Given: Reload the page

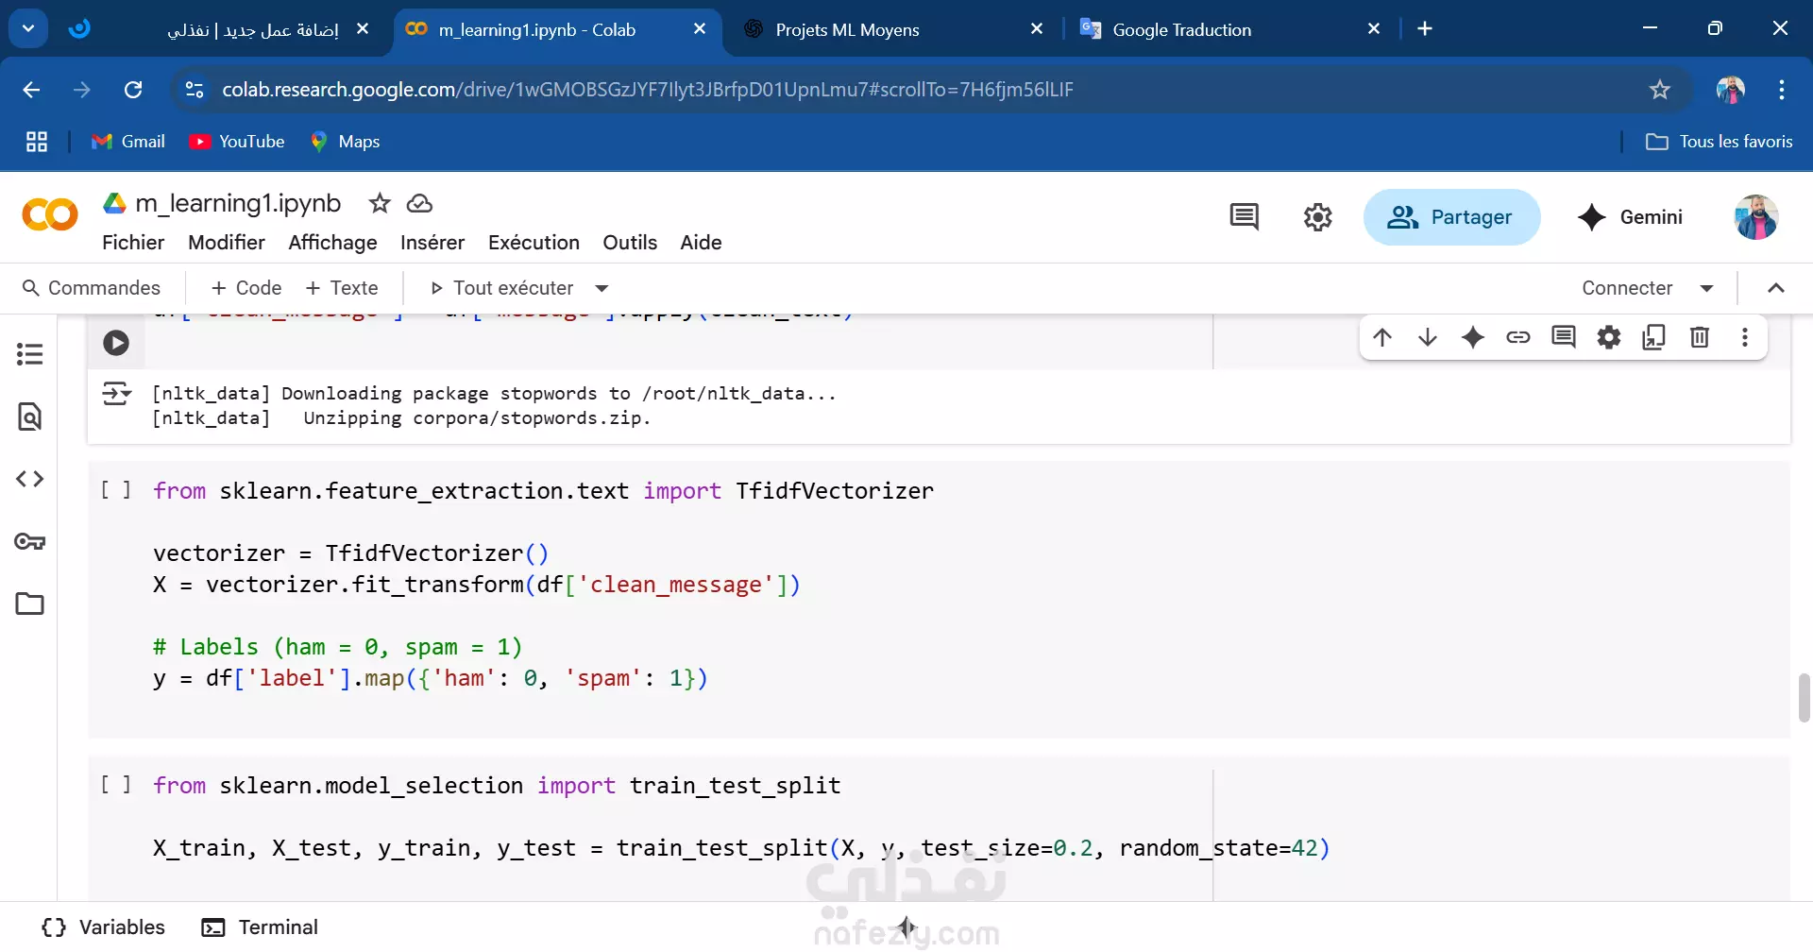Looking at the screenshot, I should pyautogui.click(x=133, y=90).
